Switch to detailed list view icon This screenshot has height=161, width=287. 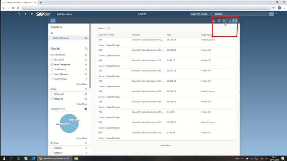tap(235, 20)
